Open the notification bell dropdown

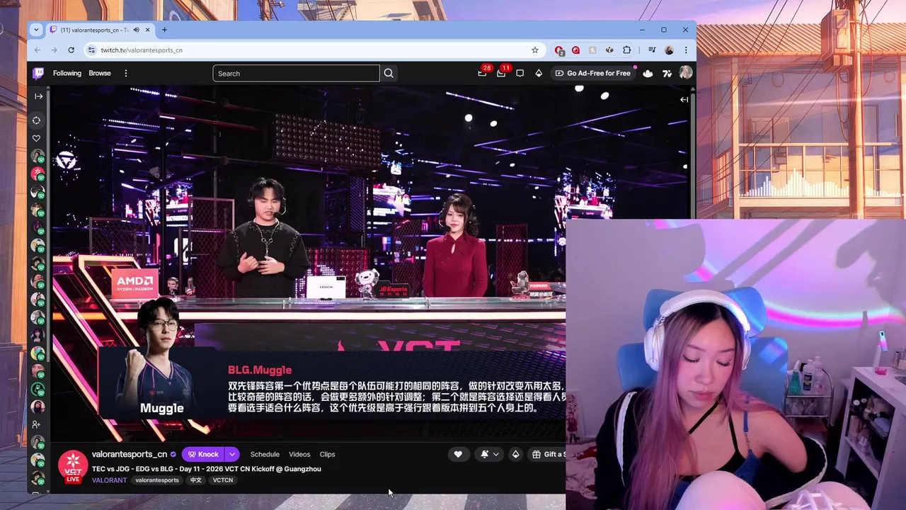click(489, 454)
